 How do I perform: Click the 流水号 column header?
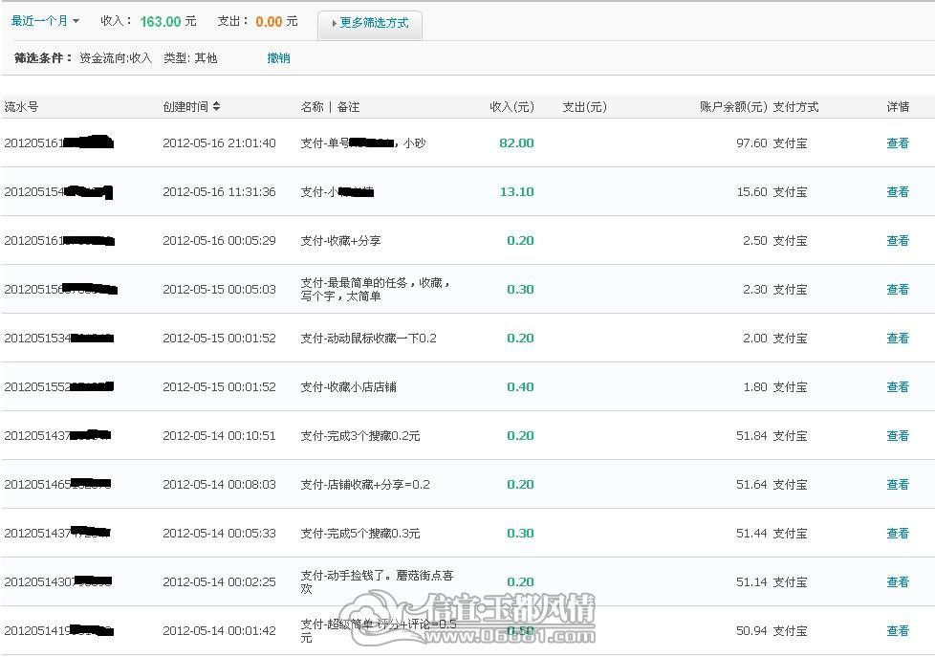(21, 107)
